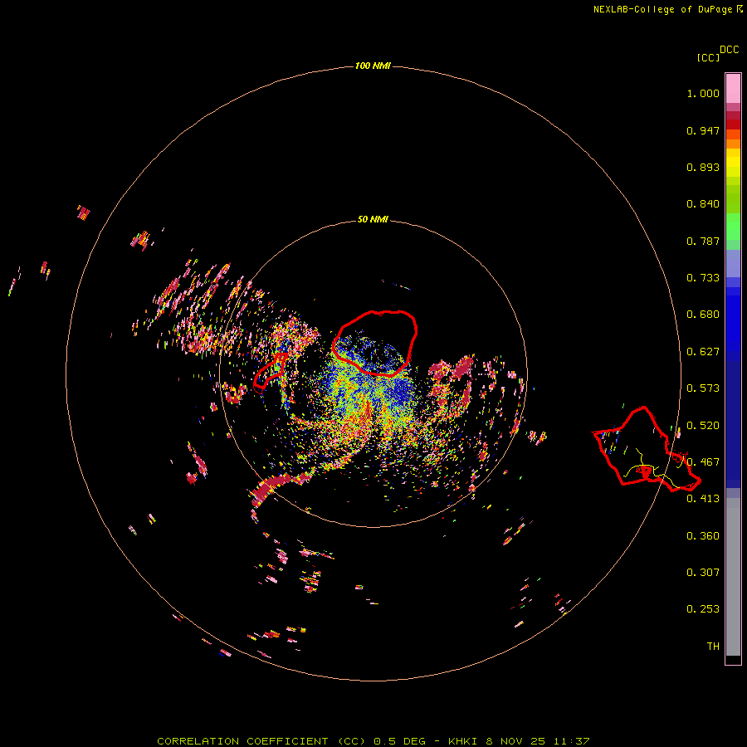Select the 1.000 scale value
The image size is (747, 747).
point(703,93)
